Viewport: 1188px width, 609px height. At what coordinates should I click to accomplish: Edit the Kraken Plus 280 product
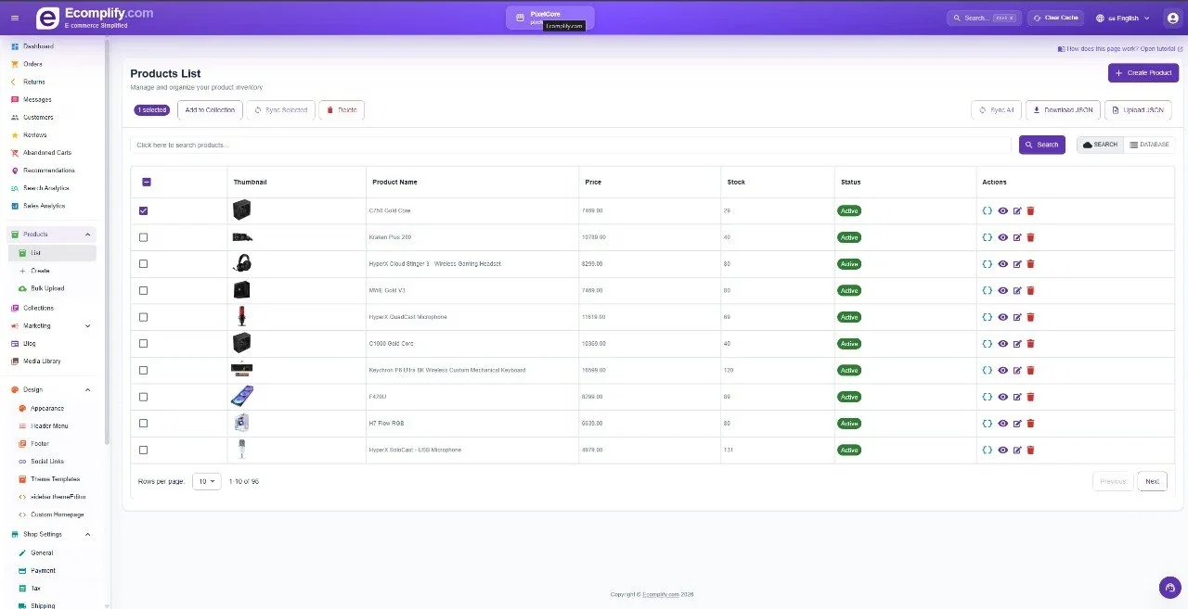click(x=1017, y=237)
